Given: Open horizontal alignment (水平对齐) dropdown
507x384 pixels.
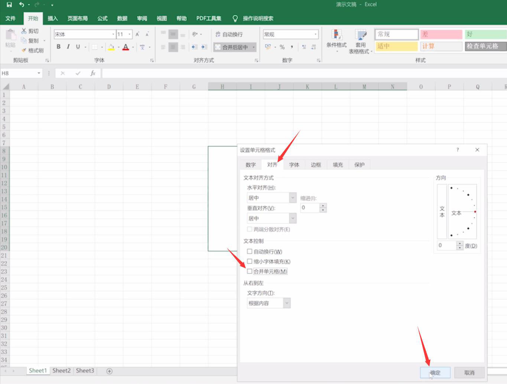Looking at the screenshot, I should tap(293, 198).
